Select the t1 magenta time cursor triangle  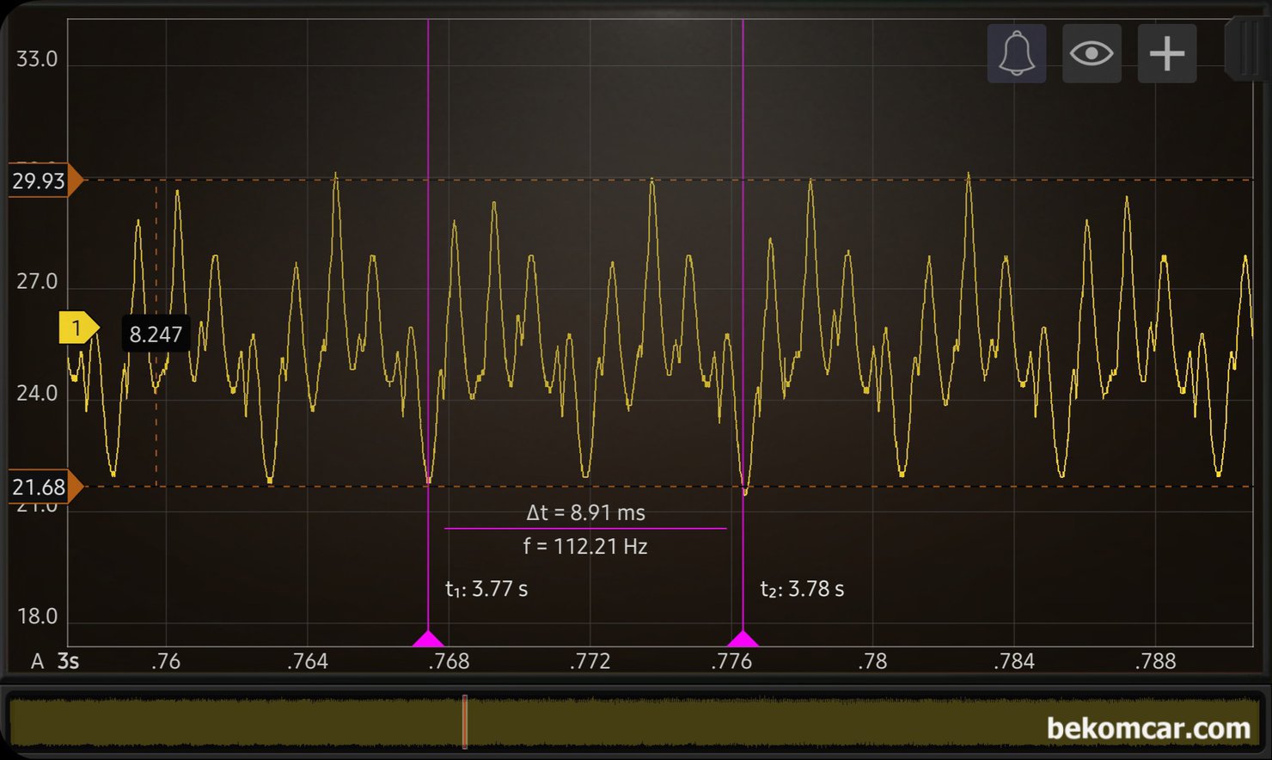pyautogui.click(x=428, y=639)
